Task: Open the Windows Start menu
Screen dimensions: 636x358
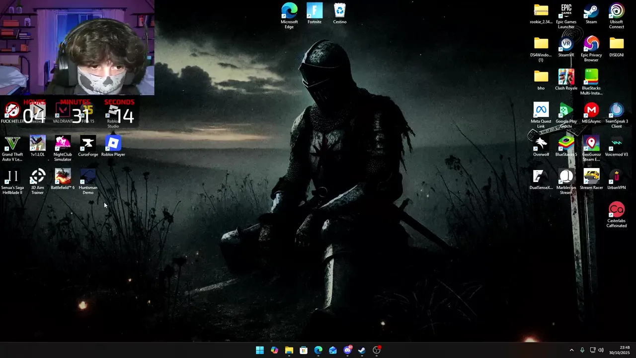Action: coord(260,350)
